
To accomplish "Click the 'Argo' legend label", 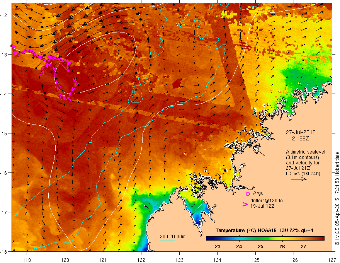I will (x=258, y=193).
